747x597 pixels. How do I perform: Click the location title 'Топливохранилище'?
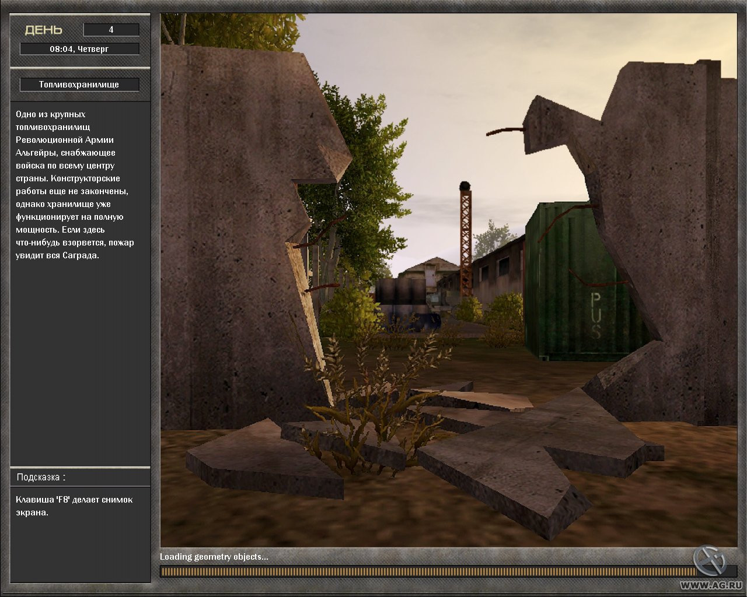(x=79, y=85)
